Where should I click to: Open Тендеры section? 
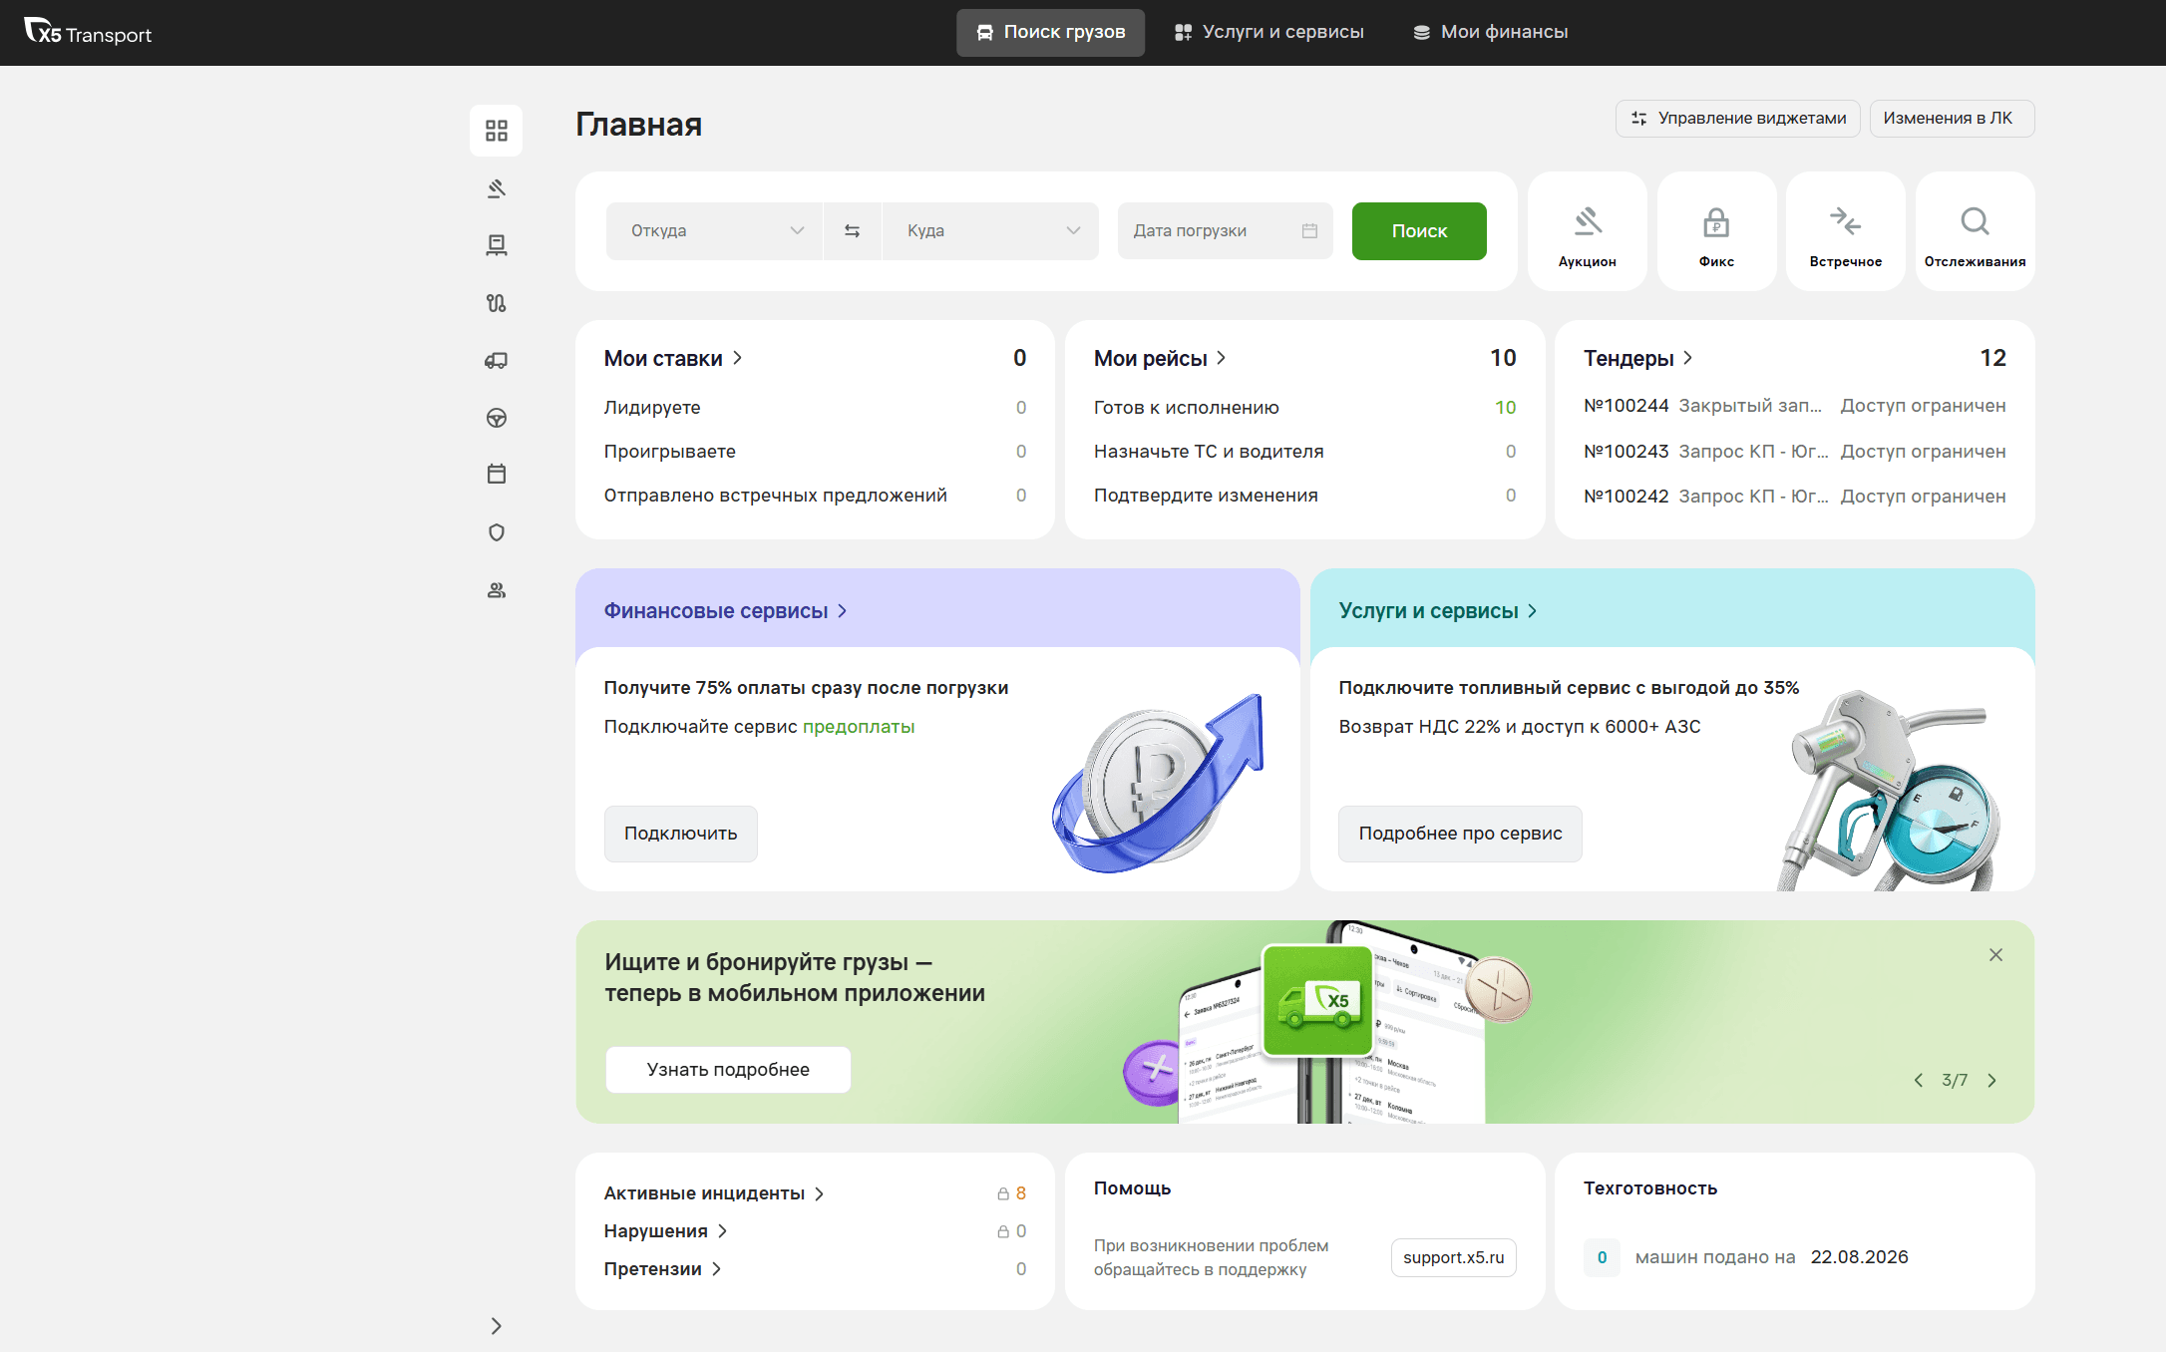pos(1638,358)
